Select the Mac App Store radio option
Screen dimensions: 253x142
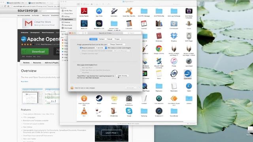pyautogui.click(x=81, y=67)
